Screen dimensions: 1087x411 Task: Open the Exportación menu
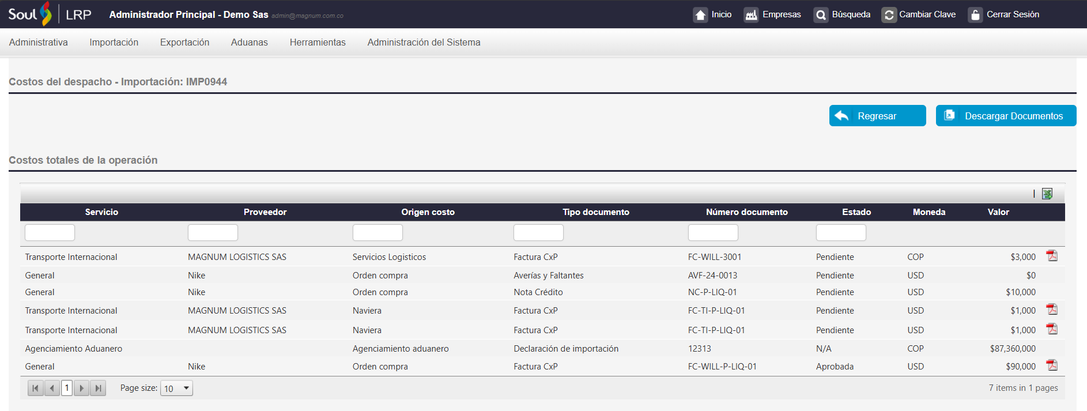[x=184, y=42]
